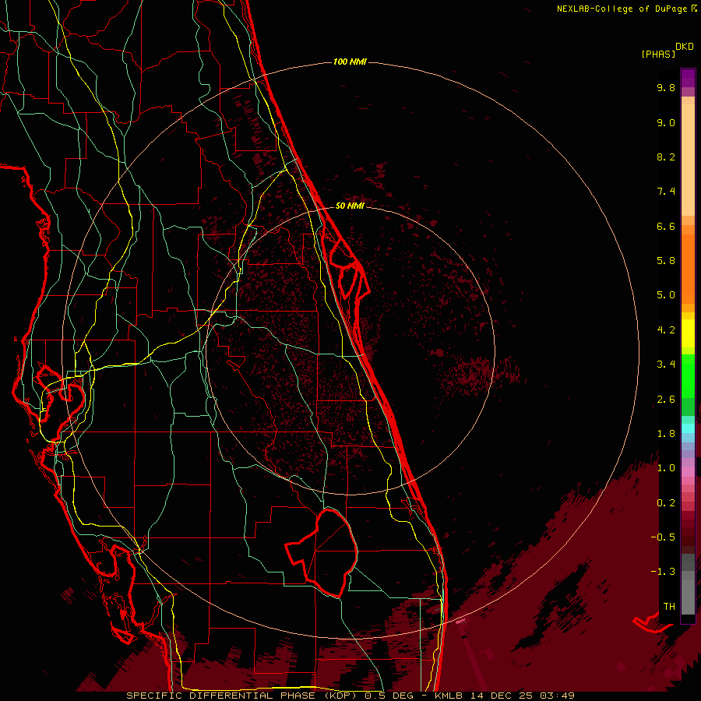Click the KMLB radar station identifier
The height and width of the screenshot is (701, 701).
pyautogui.click(x=449, y=696)
